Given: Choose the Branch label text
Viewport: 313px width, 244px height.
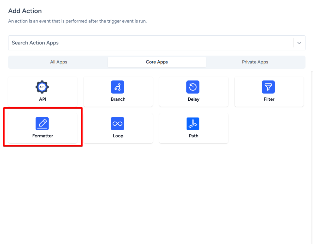Looking at the screenshot, I should tap(118, 99).
